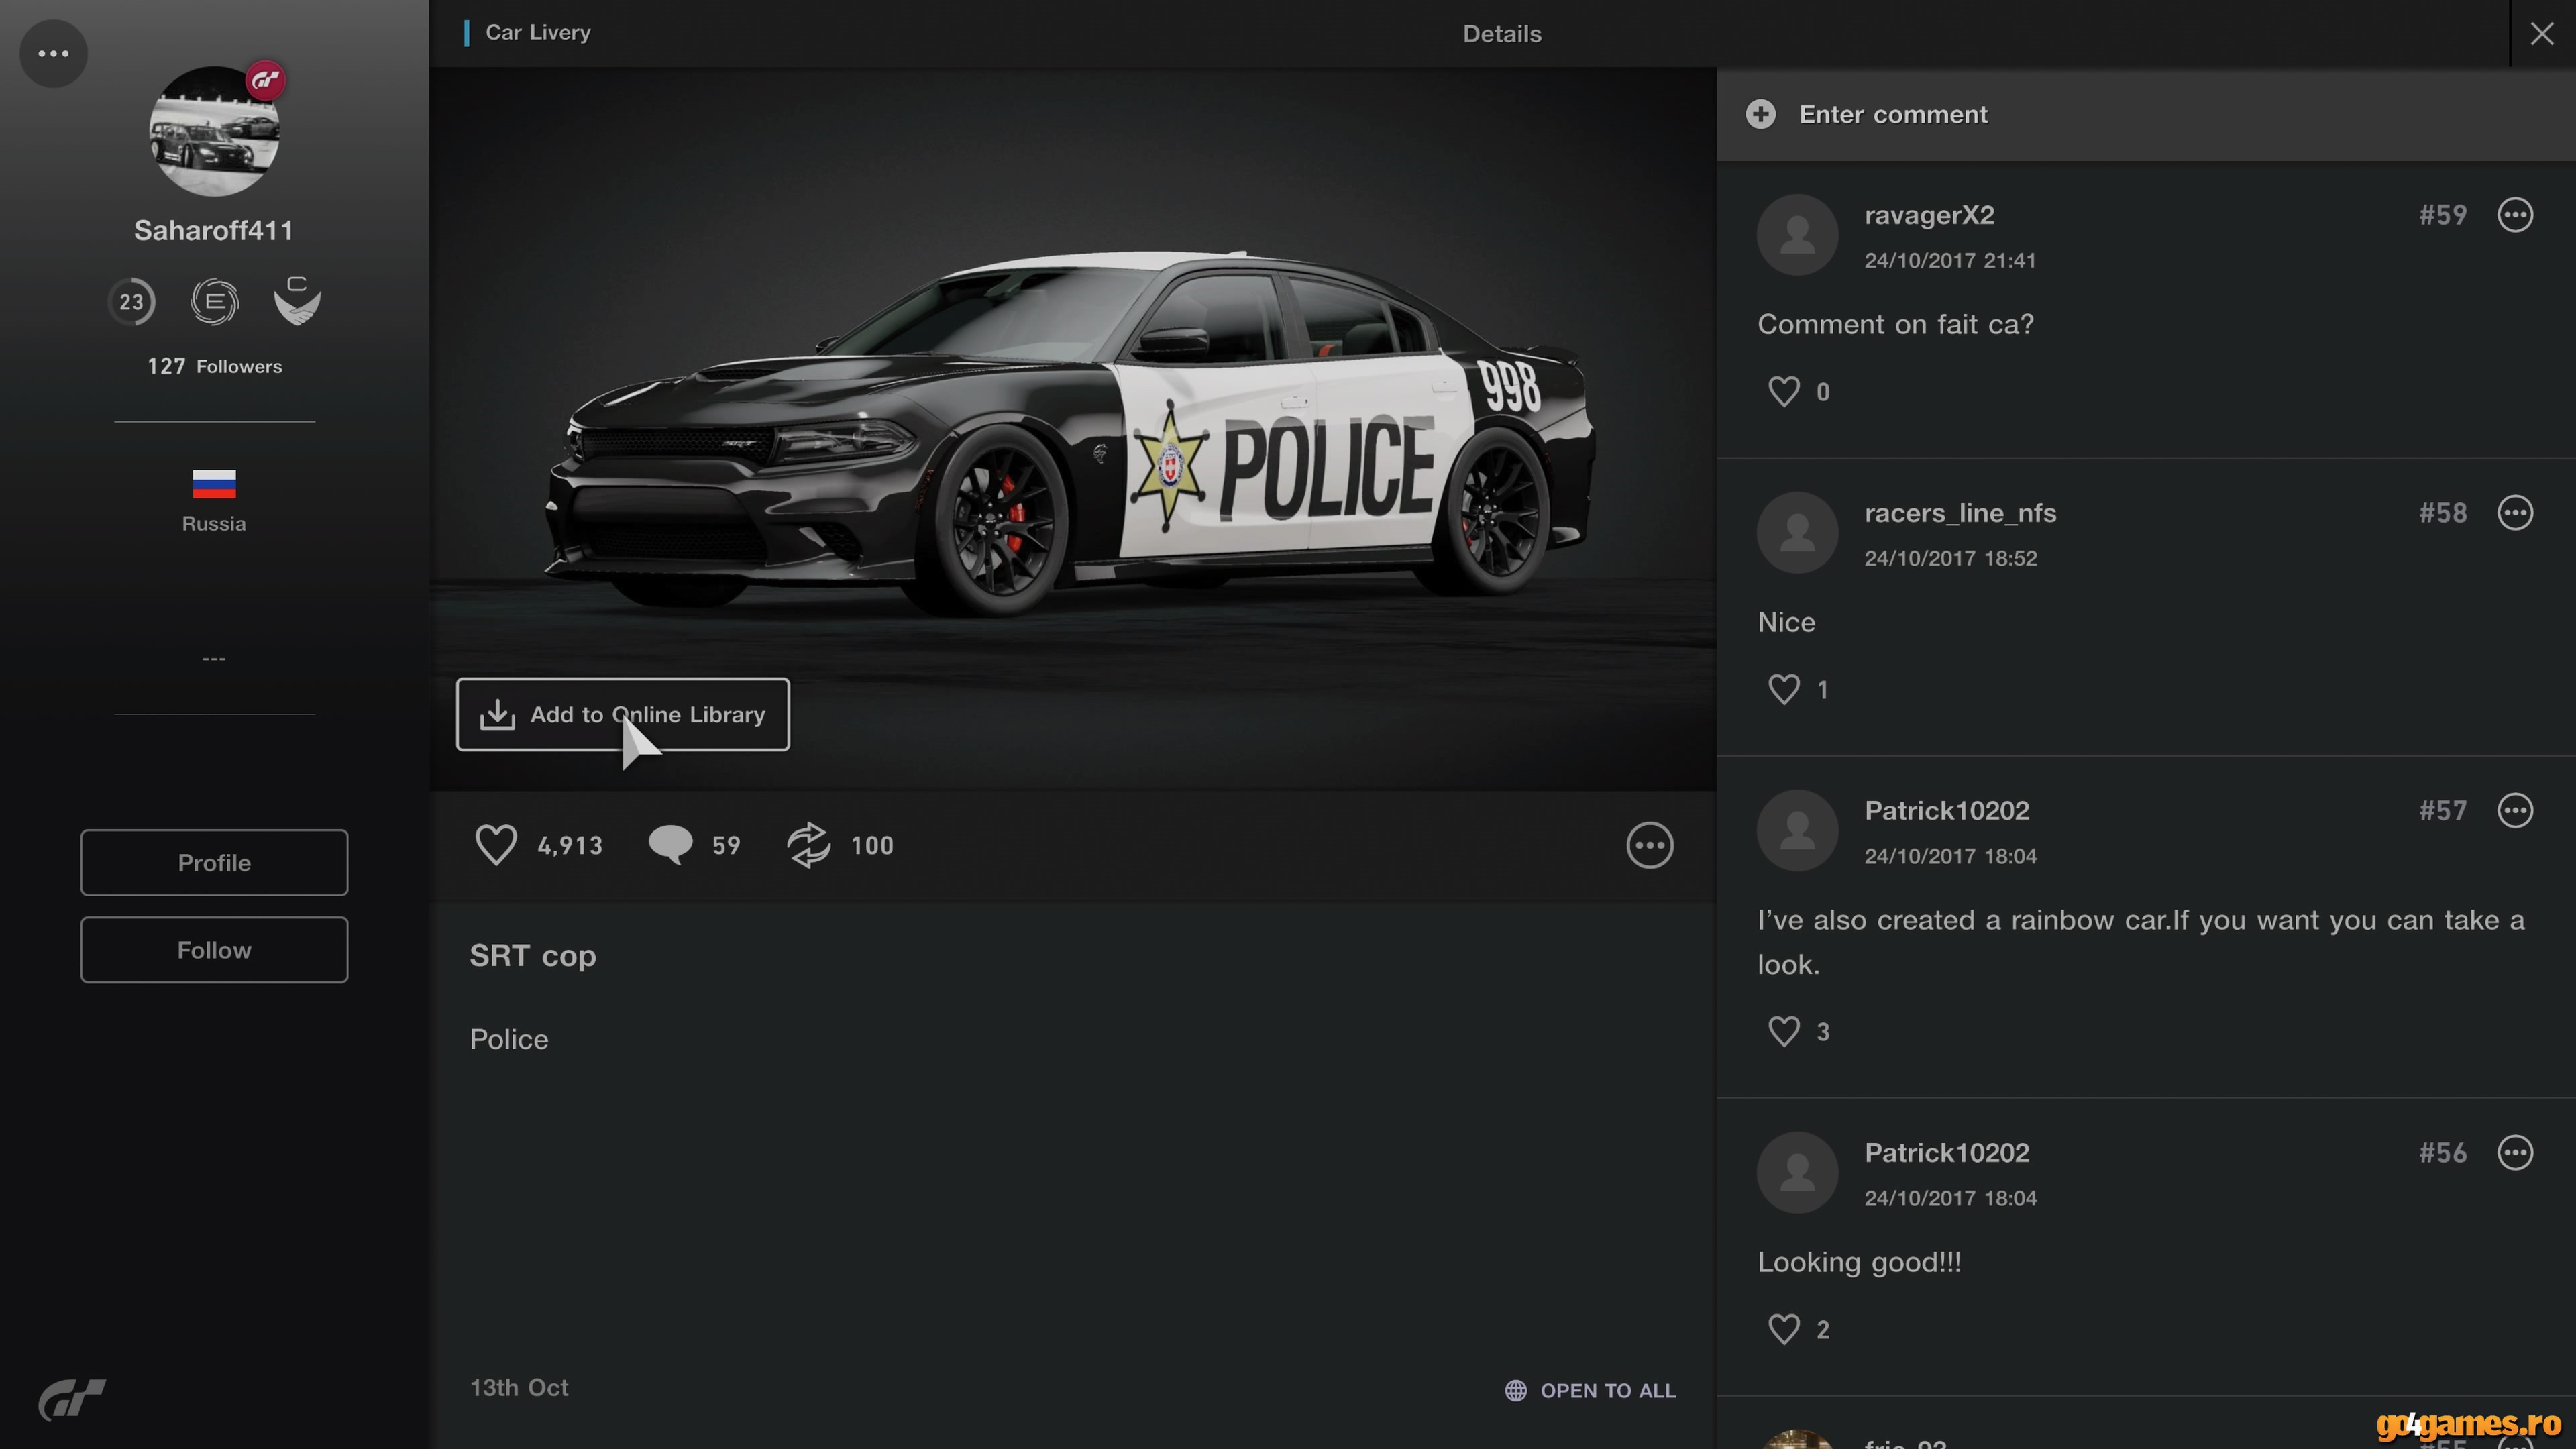Click the #59 comment number
The width and height of the screenshot is (2576, 1449).
(x=2442, y=215)
